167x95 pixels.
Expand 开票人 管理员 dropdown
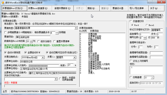click(74, 57)
